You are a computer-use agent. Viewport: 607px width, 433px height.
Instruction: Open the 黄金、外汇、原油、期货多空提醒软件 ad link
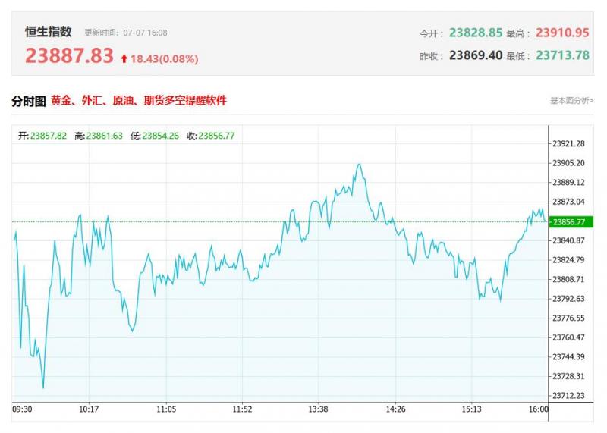click(x=139, y=101)
